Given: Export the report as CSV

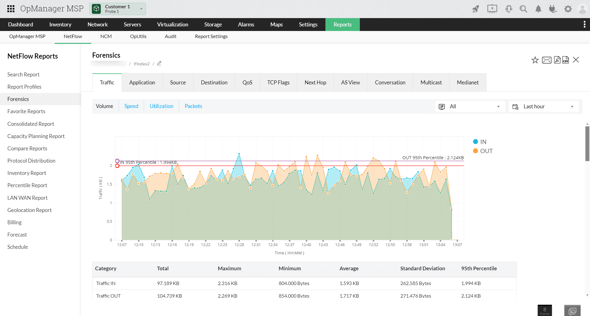Looking at the screenshot, I should 565,60.
